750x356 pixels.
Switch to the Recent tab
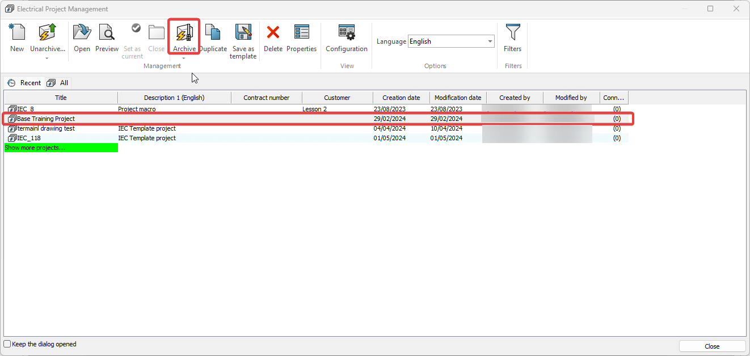point(24,82)
